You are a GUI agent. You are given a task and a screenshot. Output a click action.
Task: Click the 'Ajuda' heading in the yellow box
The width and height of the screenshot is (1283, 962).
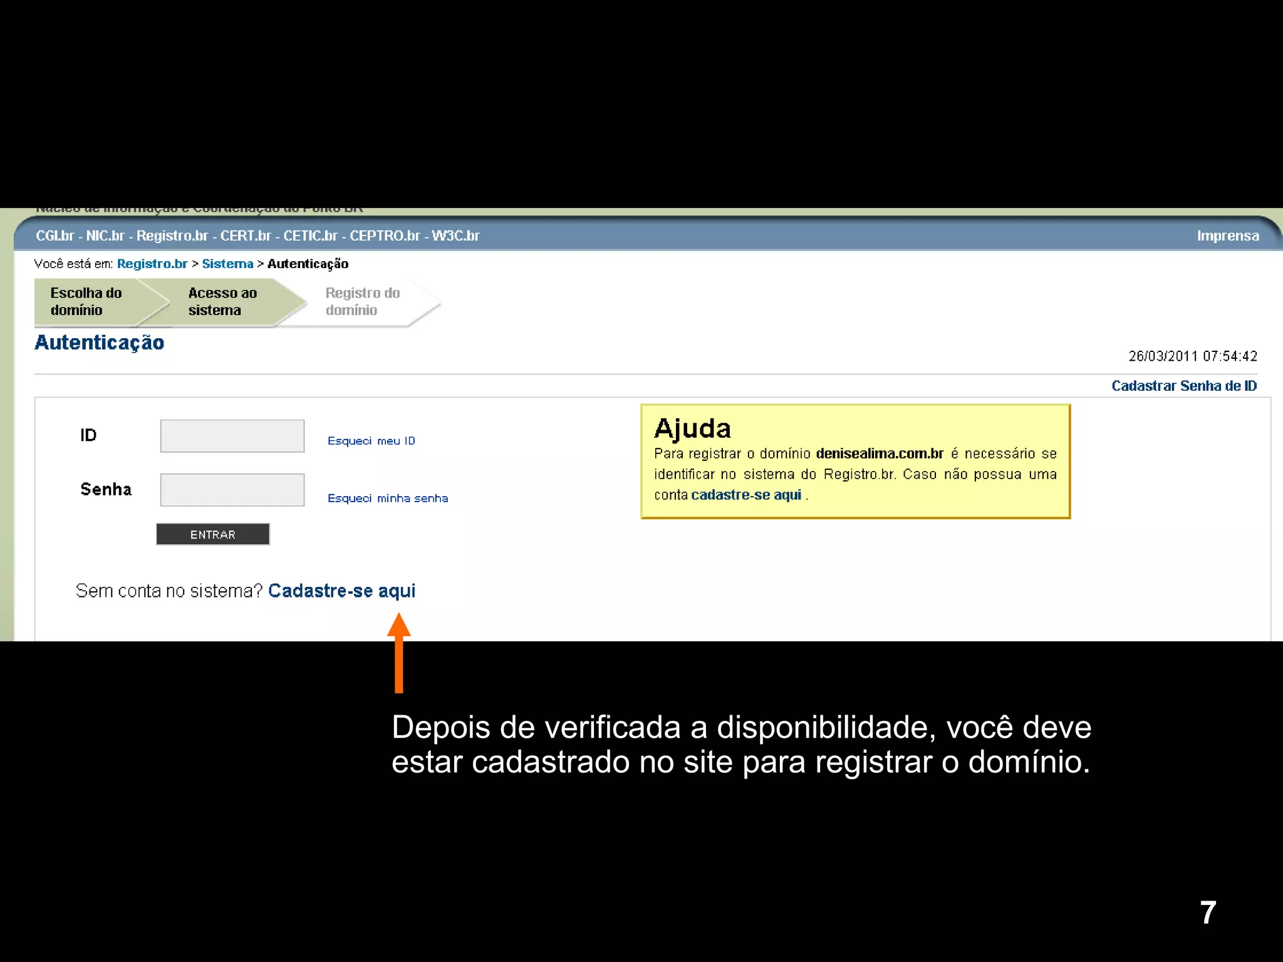692,430
